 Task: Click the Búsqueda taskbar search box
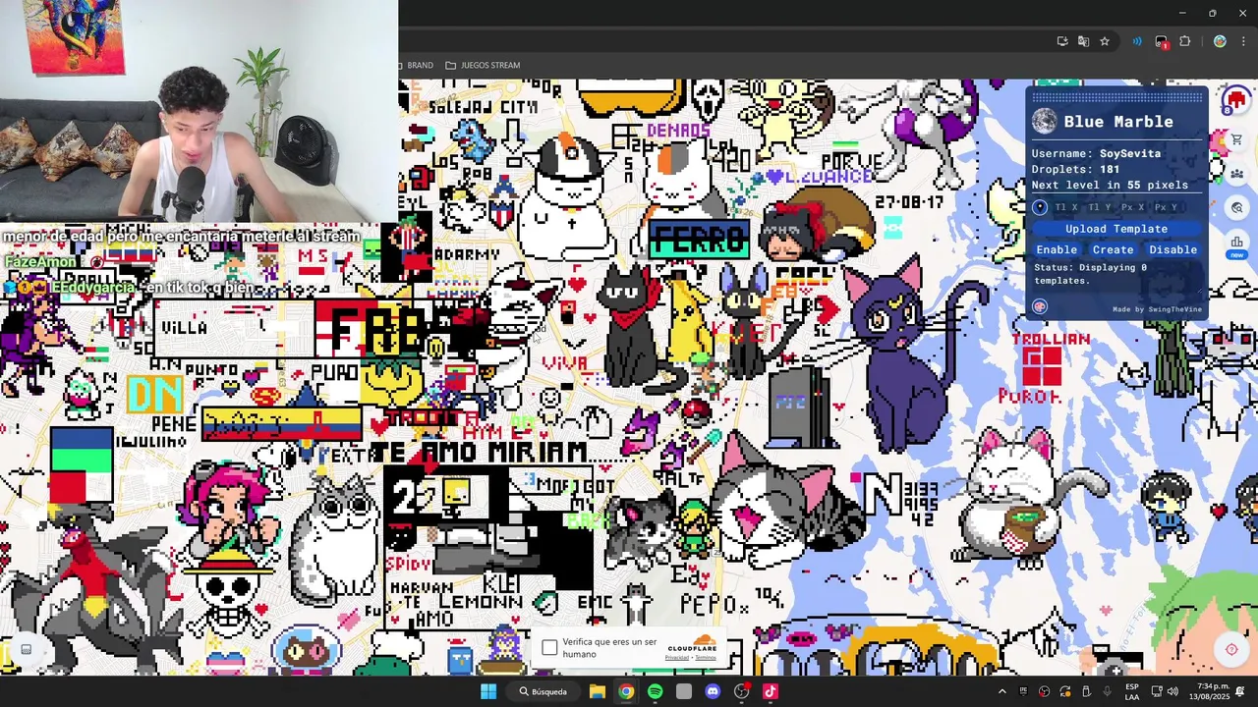point(543,691)
